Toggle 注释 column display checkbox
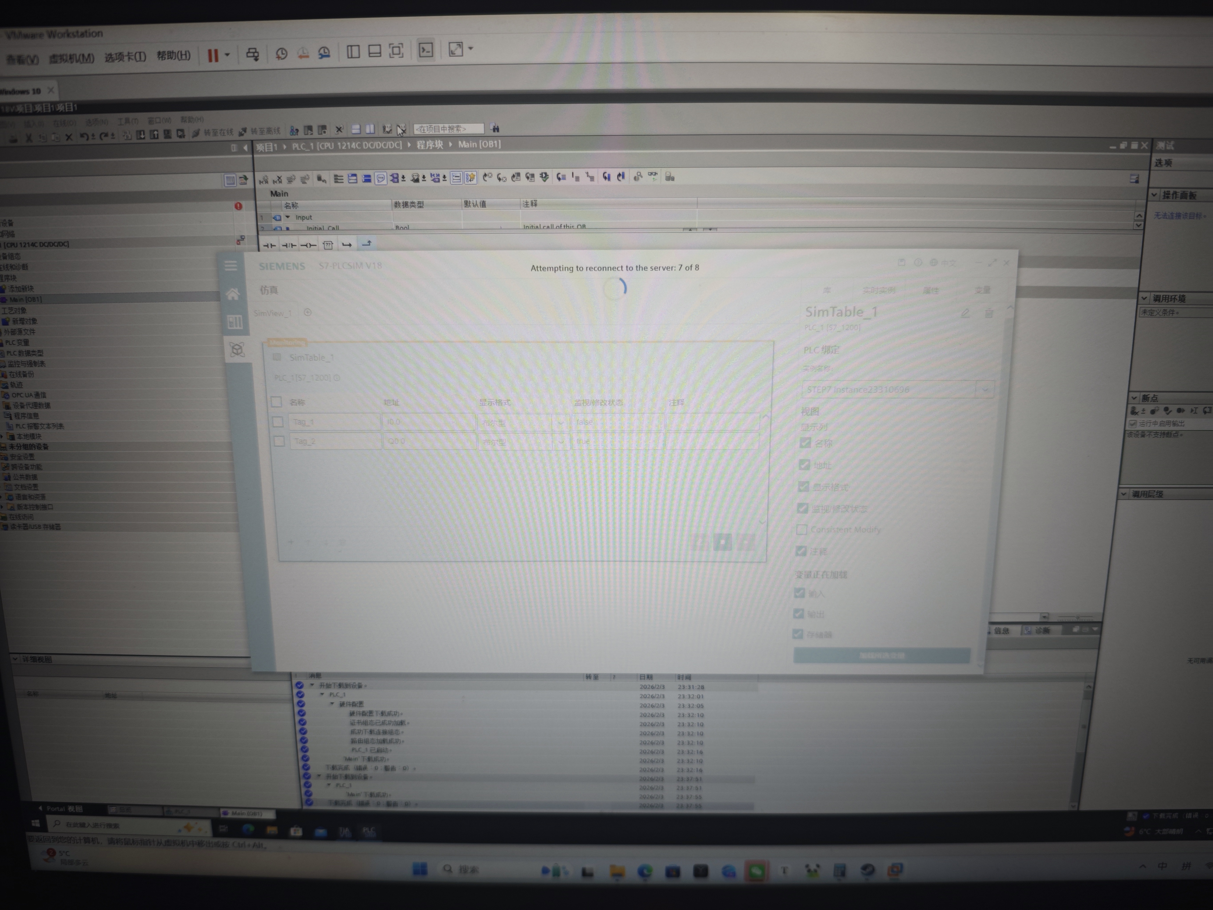 (801, 551)
